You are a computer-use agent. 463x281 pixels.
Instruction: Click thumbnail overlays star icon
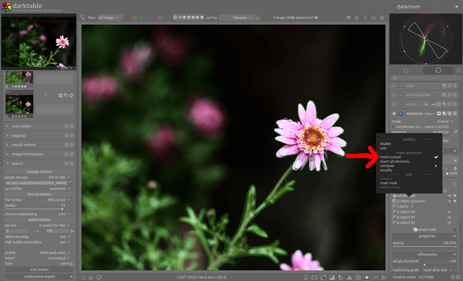tap(357, 17)
